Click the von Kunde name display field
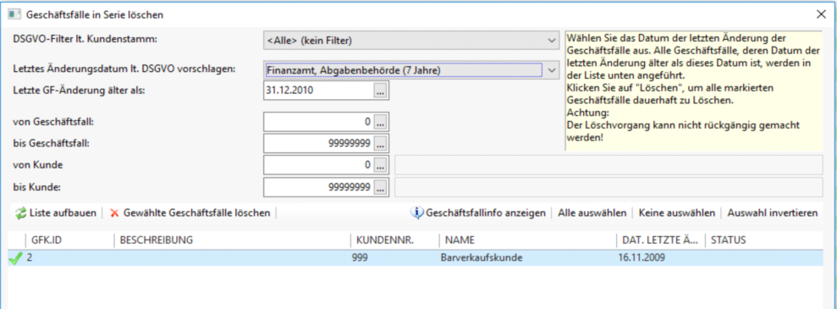The width and height of the screenshot is (837, 309). (x=608, y=165)
